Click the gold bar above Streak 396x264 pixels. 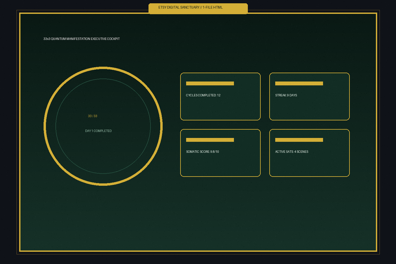299,83
